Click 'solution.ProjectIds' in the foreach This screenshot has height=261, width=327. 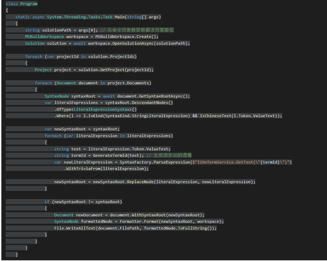(112, 57)
